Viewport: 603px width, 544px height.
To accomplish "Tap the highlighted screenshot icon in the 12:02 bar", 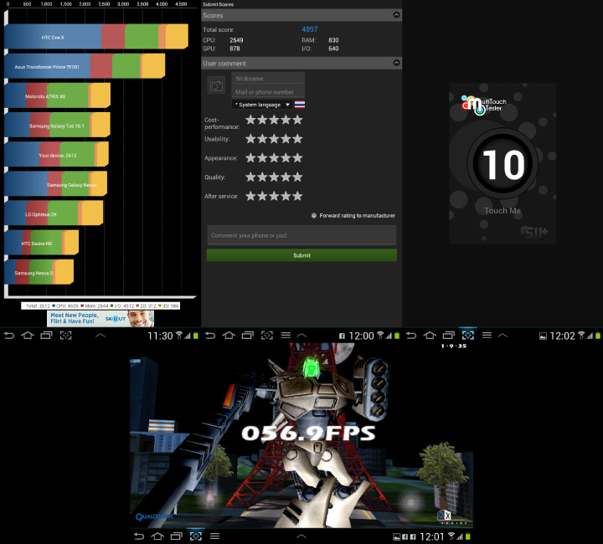I will click(x=468, y=336).
